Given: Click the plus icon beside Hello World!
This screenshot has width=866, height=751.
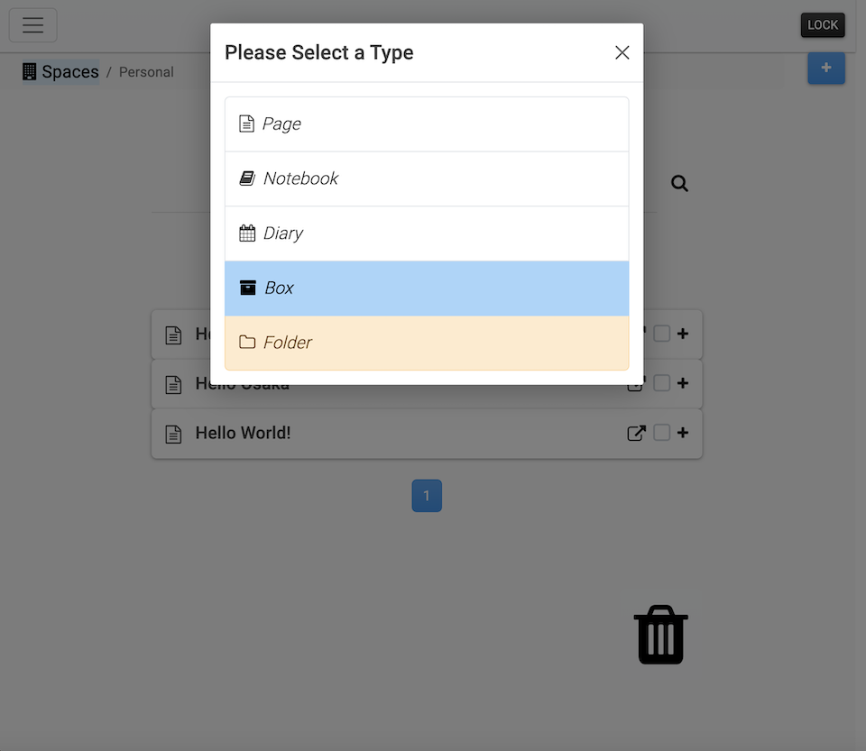Looking at the screenshot, I should coord(683,433).
